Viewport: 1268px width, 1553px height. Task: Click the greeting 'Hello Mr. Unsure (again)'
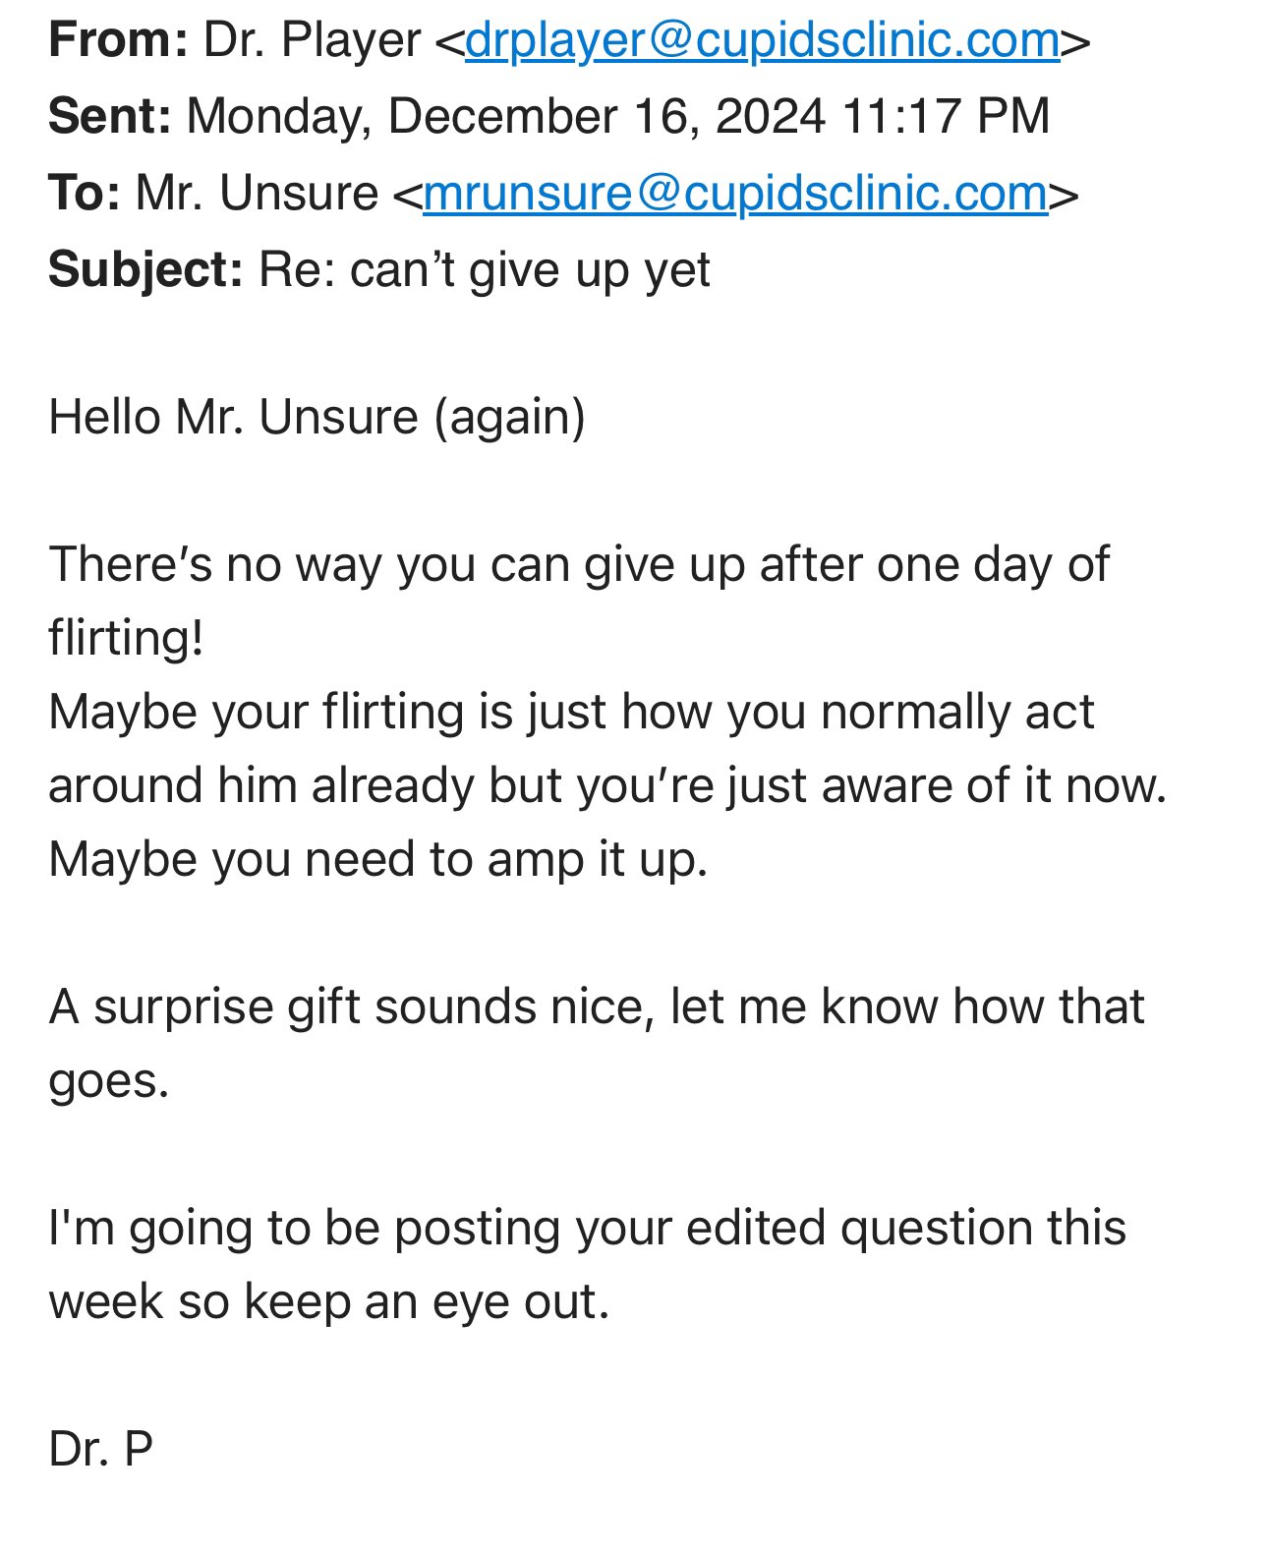(x=317, y=418)
